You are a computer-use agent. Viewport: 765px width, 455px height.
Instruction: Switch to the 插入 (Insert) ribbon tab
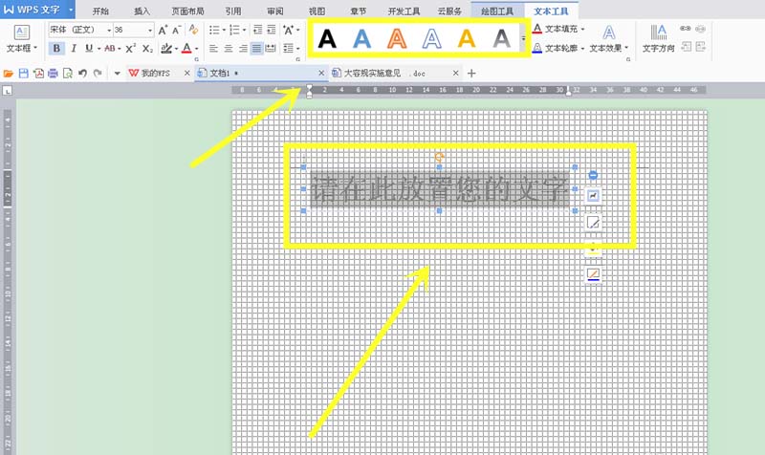click(142, 11)
